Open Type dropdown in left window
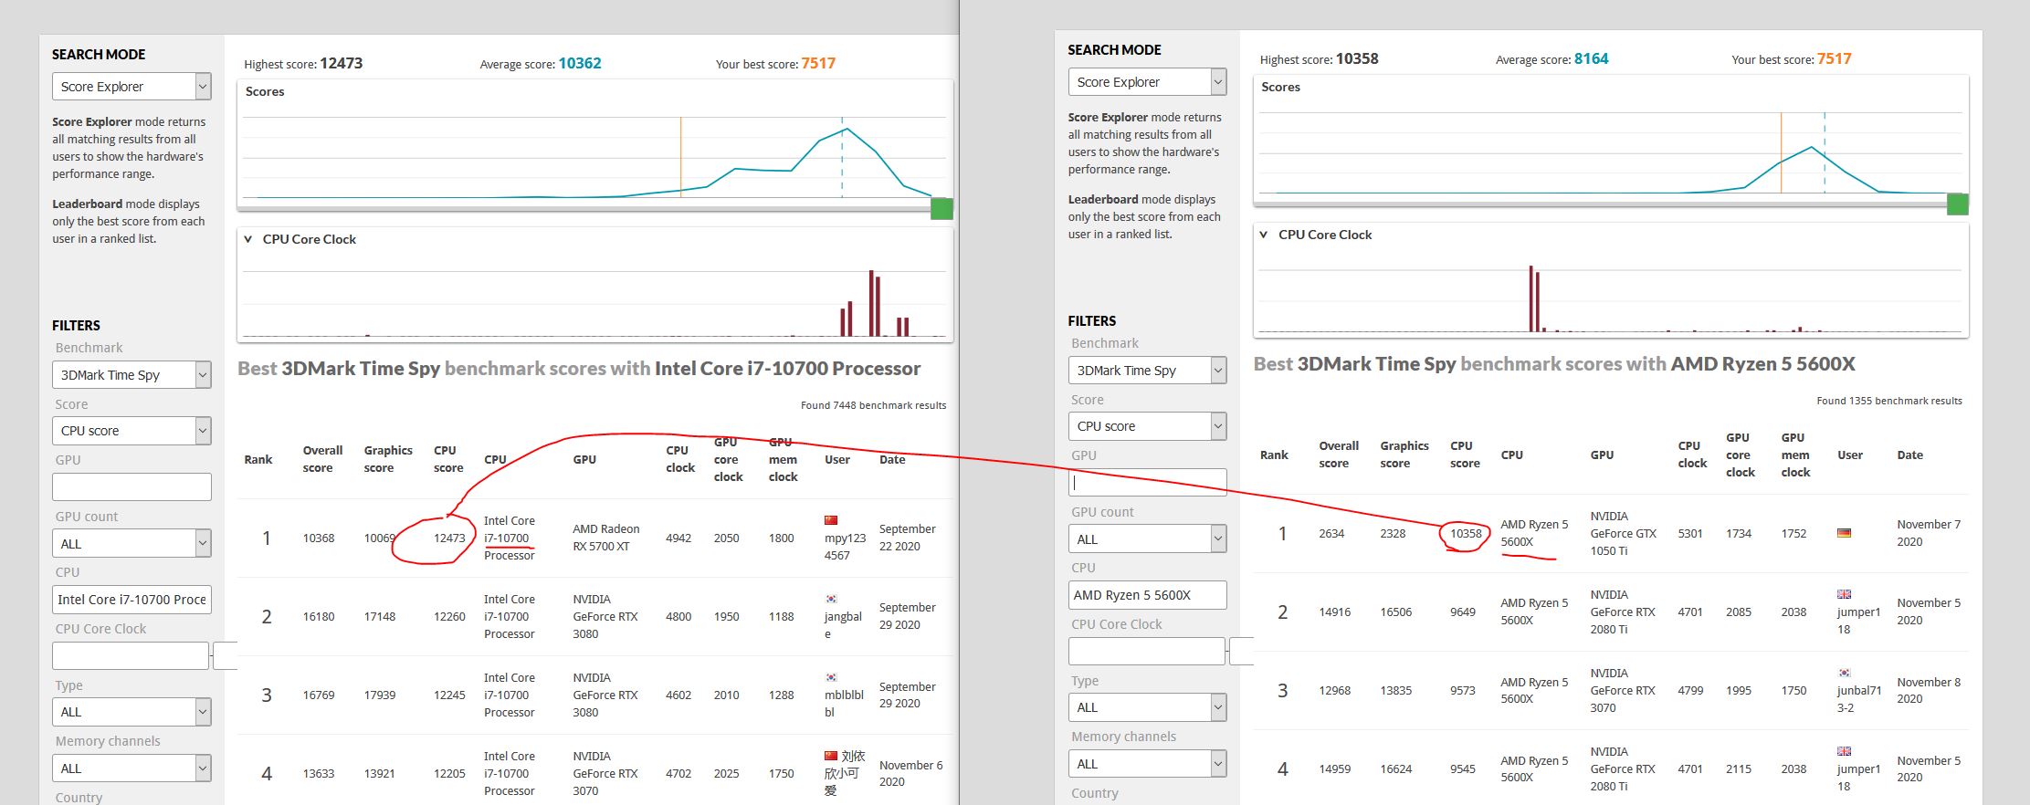This screenshot has width=2030, height=805. [x=131, y=712]
